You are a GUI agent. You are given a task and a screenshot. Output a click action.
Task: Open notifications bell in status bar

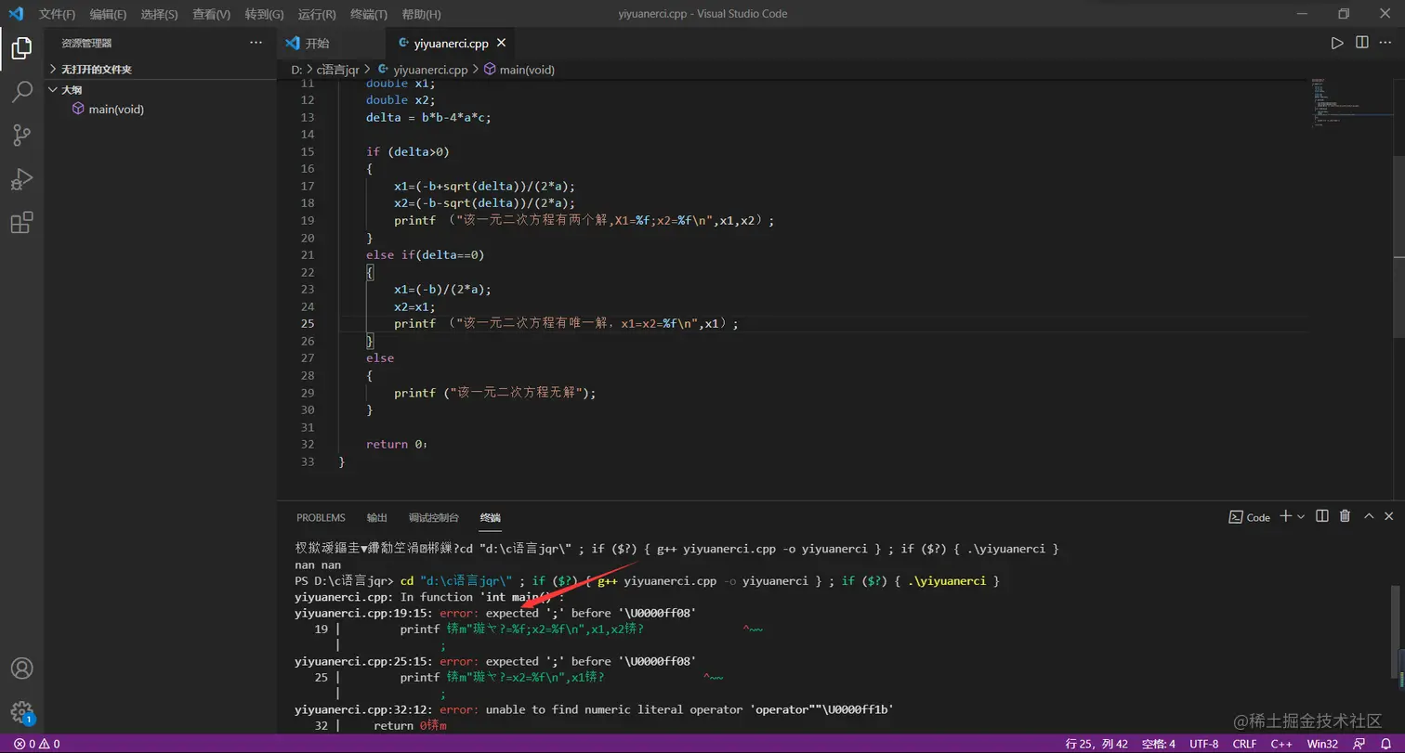1385,744
